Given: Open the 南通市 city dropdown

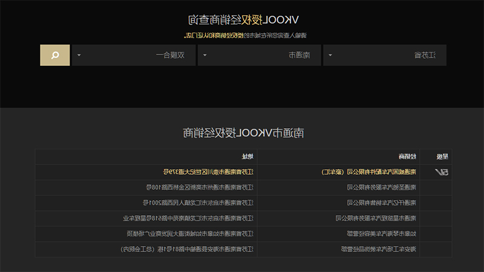Looking at the screenshot, I should (260, 55).
